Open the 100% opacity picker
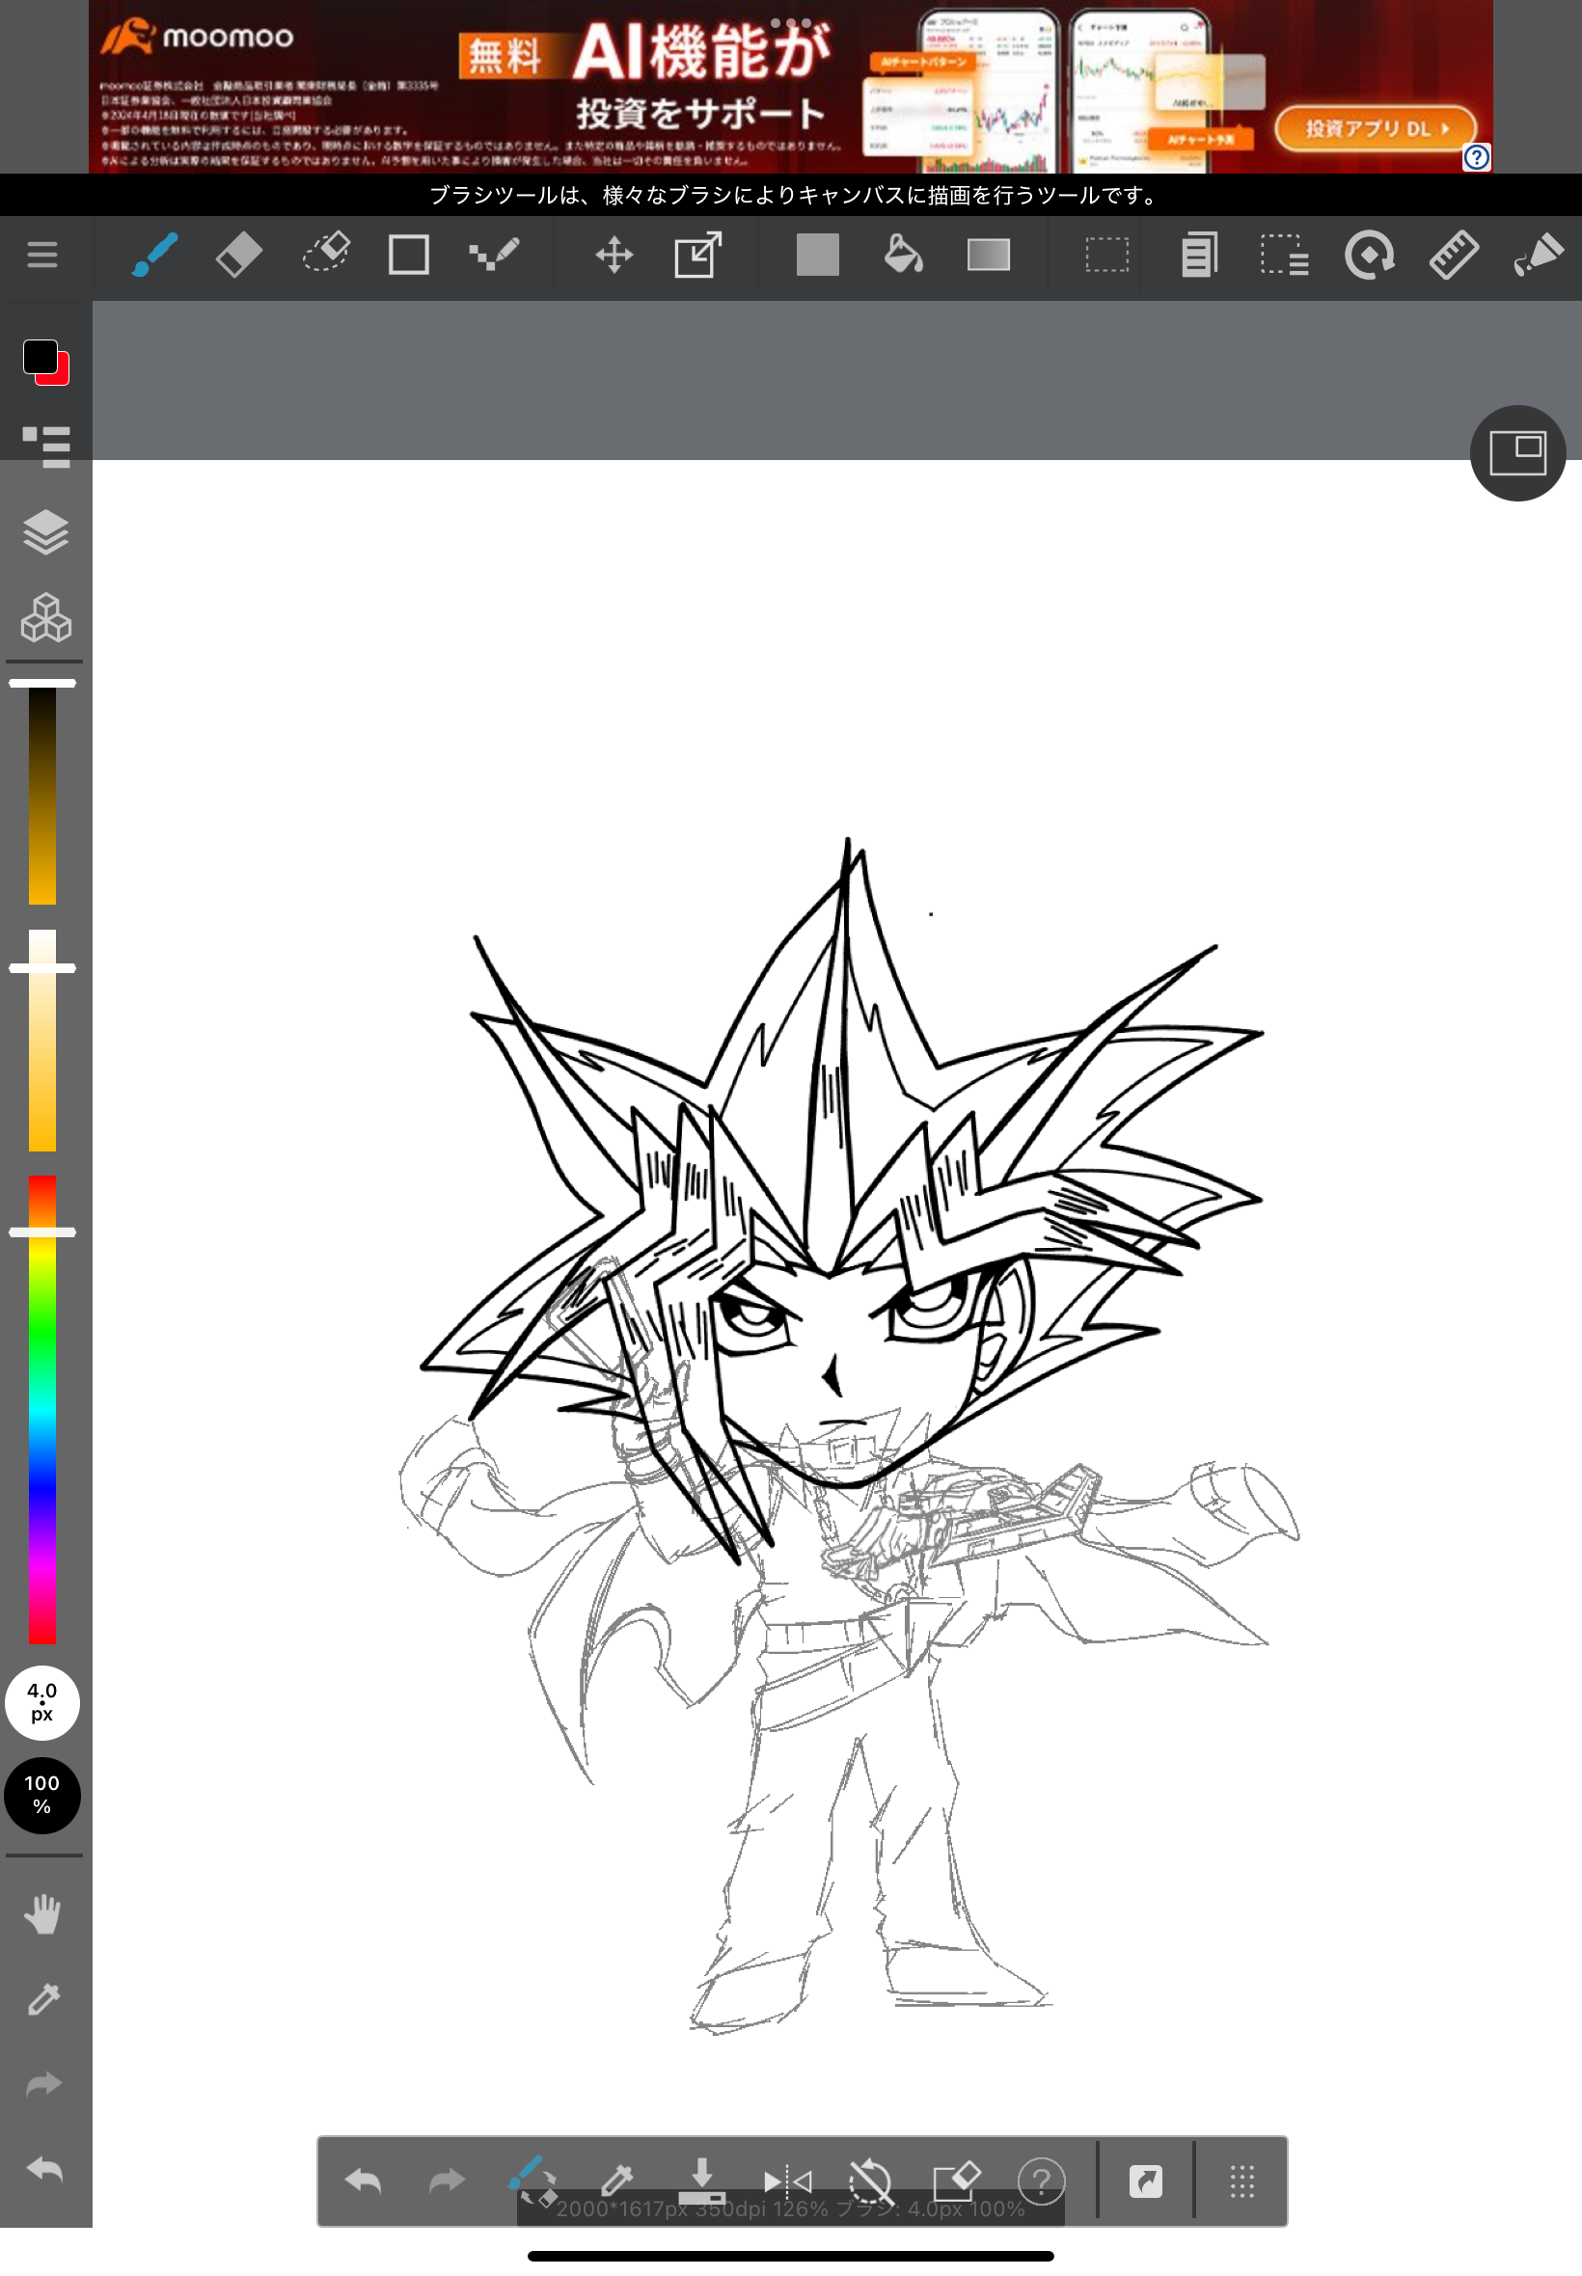1582x2276 pixels. coord(41,1795)
